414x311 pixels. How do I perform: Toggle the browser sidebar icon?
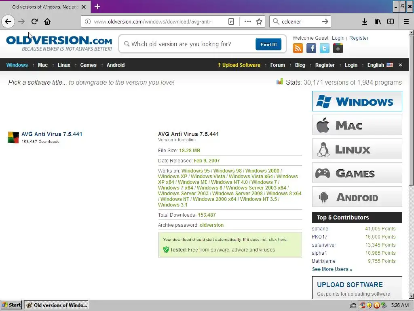391,21
